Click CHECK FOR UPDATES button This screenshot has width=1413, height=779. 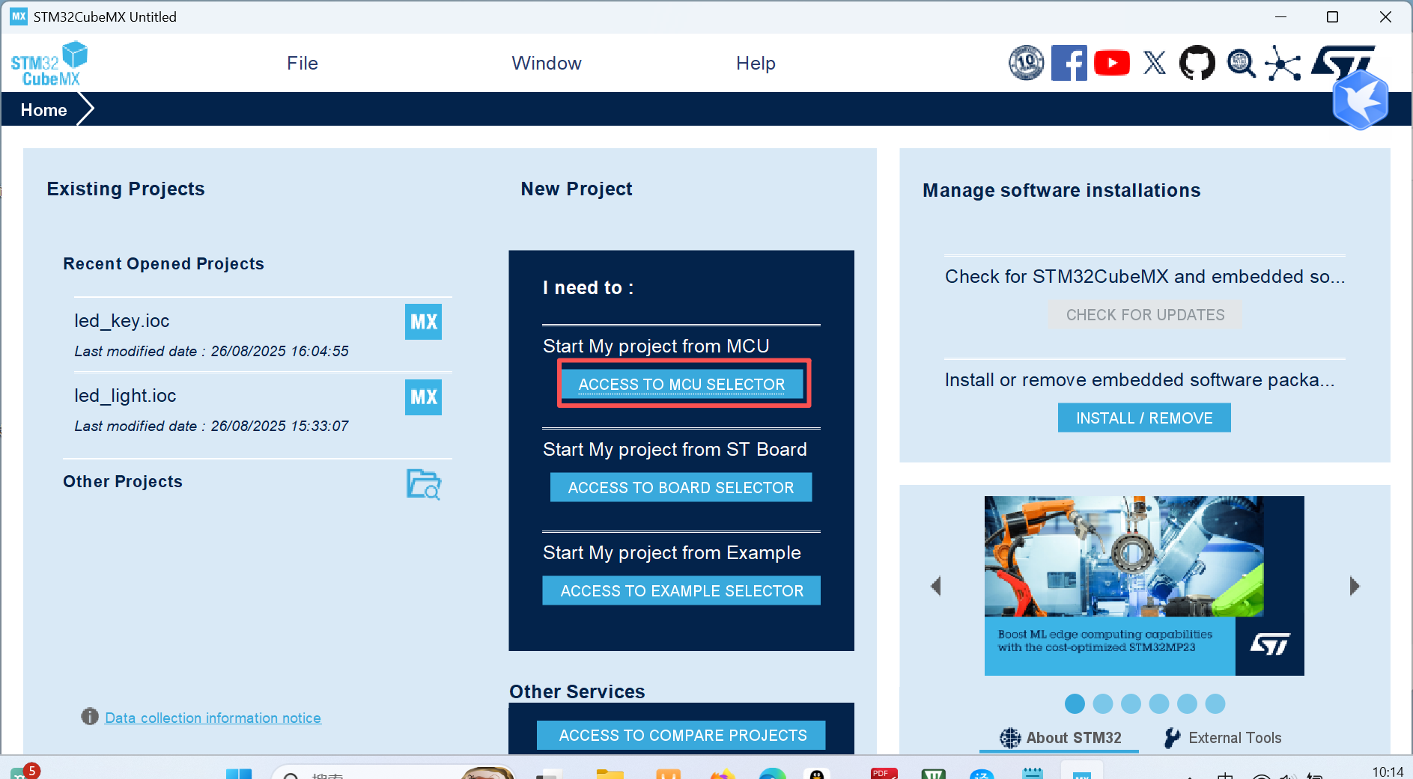point(1145,314)
